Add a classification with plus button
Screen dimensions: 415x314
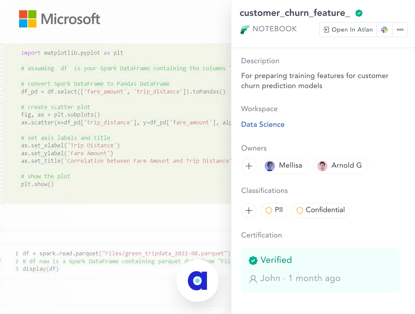(249, 211)
